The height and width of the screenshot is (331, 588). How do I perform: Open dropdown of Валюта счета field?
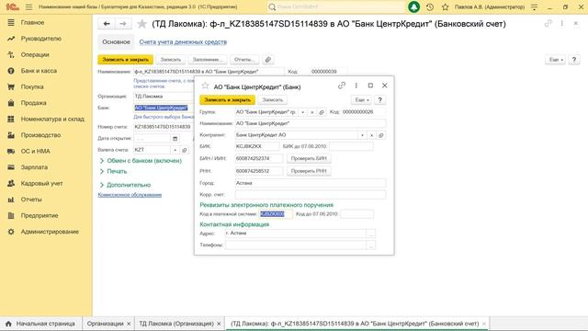click(x=175, y=150)
